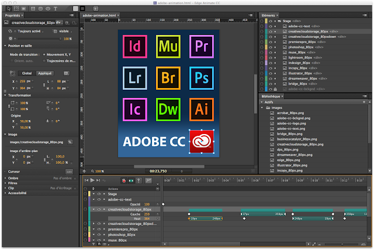This screenshot has height=250, width=374.
Task: Click the link width and height icon
Action: (x=44, y=84)
